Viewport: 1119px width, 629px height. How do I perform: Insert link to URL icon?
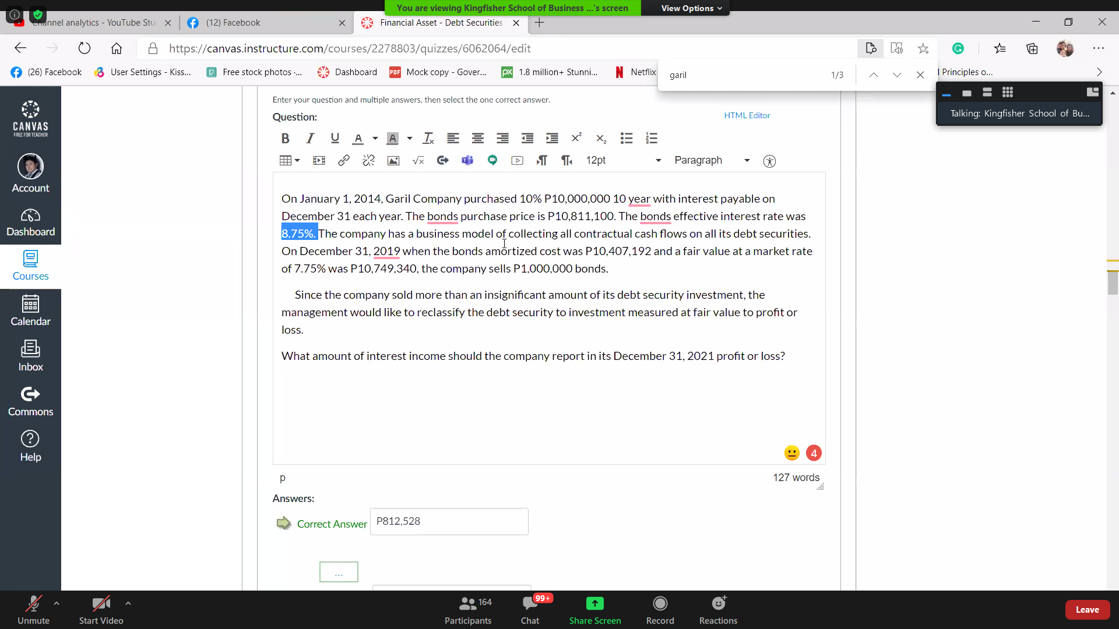[x=344, y=161]
